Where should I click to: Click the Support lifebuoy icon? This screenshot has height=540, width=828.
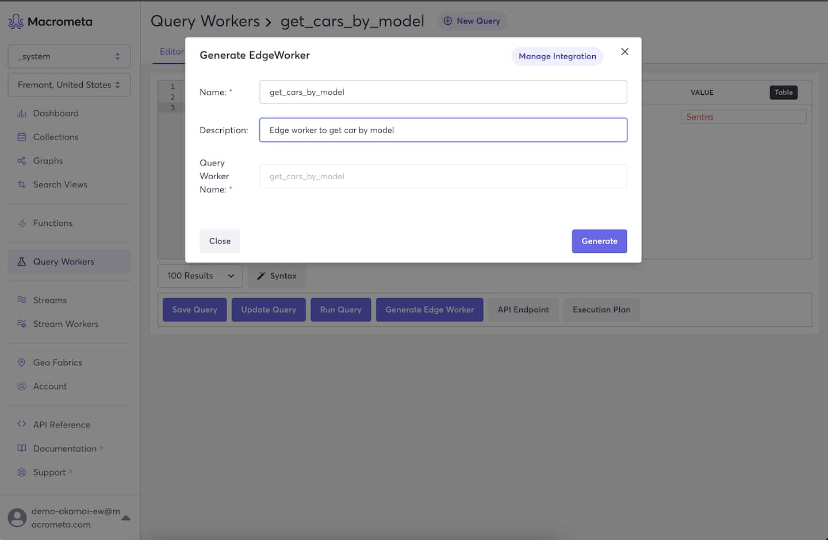(x=22, y=472)
